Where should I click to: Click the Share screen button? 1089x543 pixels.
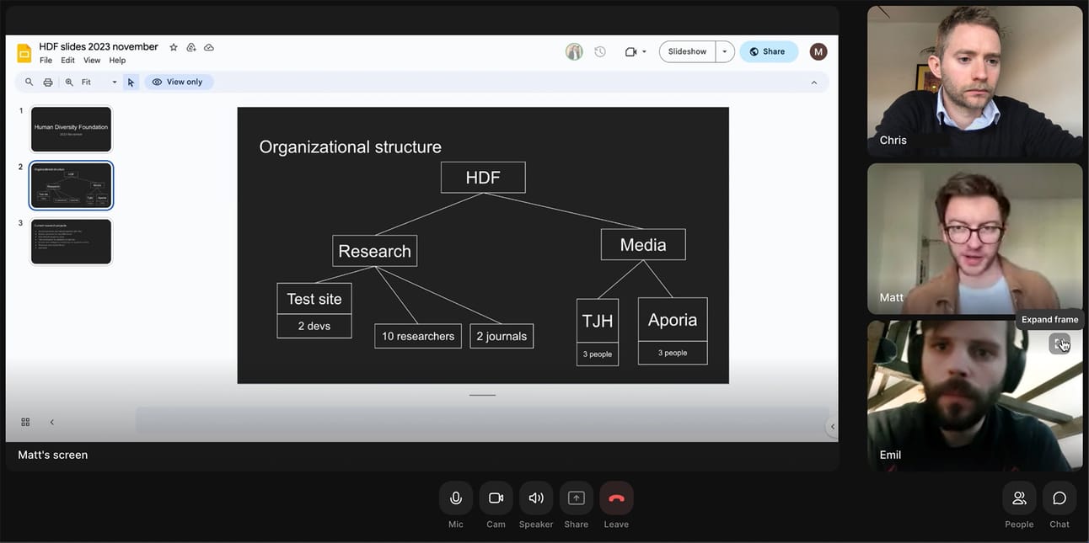tap(577, 498)
